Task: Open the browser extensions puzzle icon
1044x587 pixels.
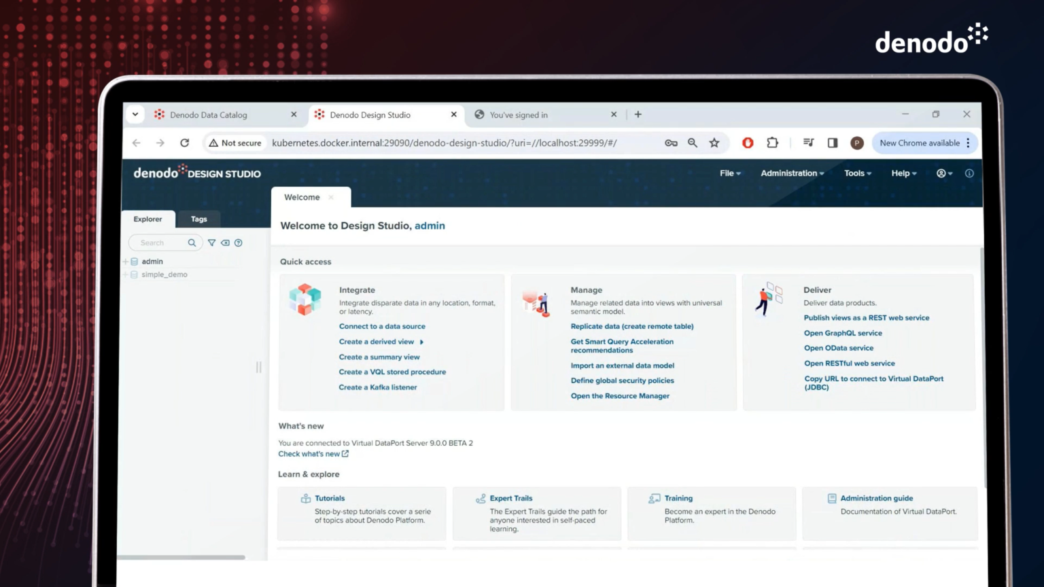Action: pyautogui.click(x=772, y=143)
